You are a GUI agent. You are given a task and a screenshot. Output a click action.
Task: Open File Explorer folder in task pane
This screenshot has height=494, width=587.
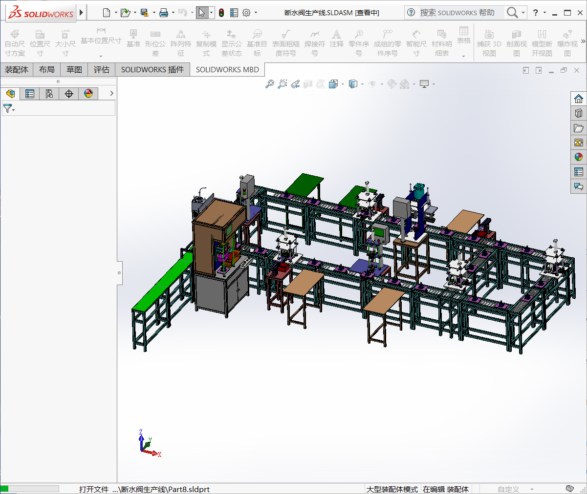[579, 128]
